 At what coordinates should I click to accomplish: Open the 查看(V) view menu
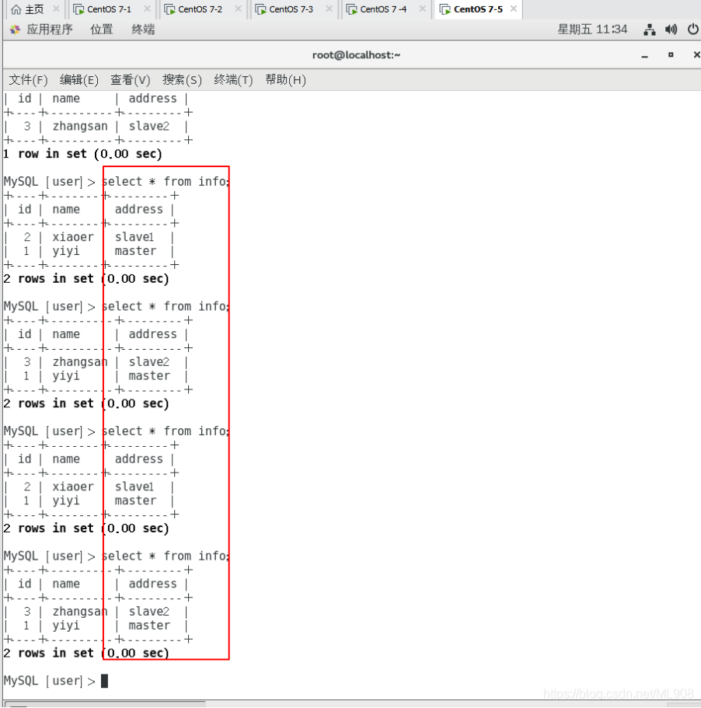(x=131, y=80)
